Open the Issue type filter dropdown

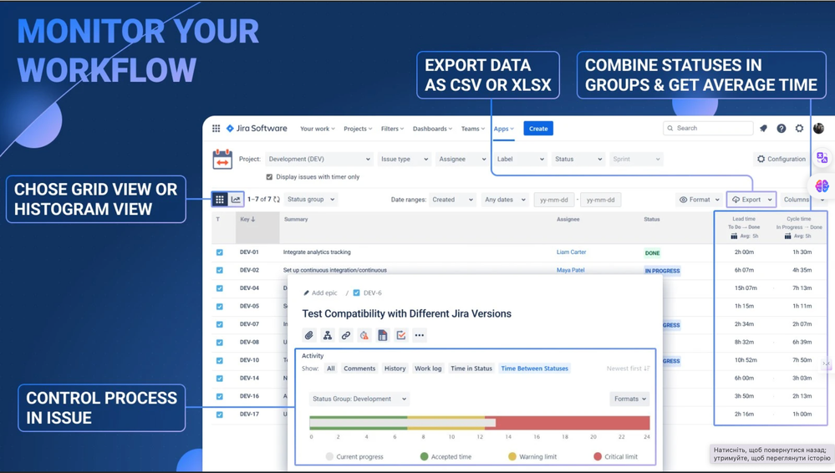(405, 160)
